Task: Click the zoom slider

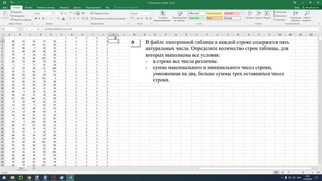Action: point(303,172)
